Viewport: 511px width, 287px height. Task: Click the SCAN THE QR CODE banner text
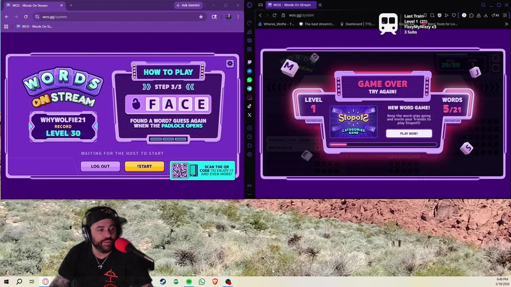pyautogui.click(x=216, y=171)
